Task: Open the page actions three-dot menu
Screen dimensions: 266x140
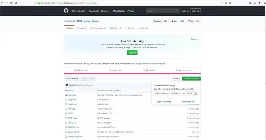Action: 222,3
